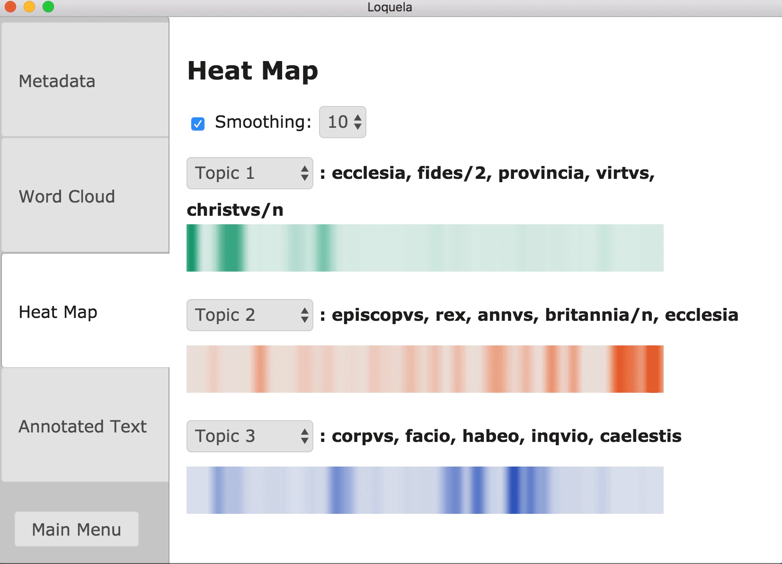Open the Topic 3 dropdown
Viewport: 782px width, 564px height.
[249, 436]
